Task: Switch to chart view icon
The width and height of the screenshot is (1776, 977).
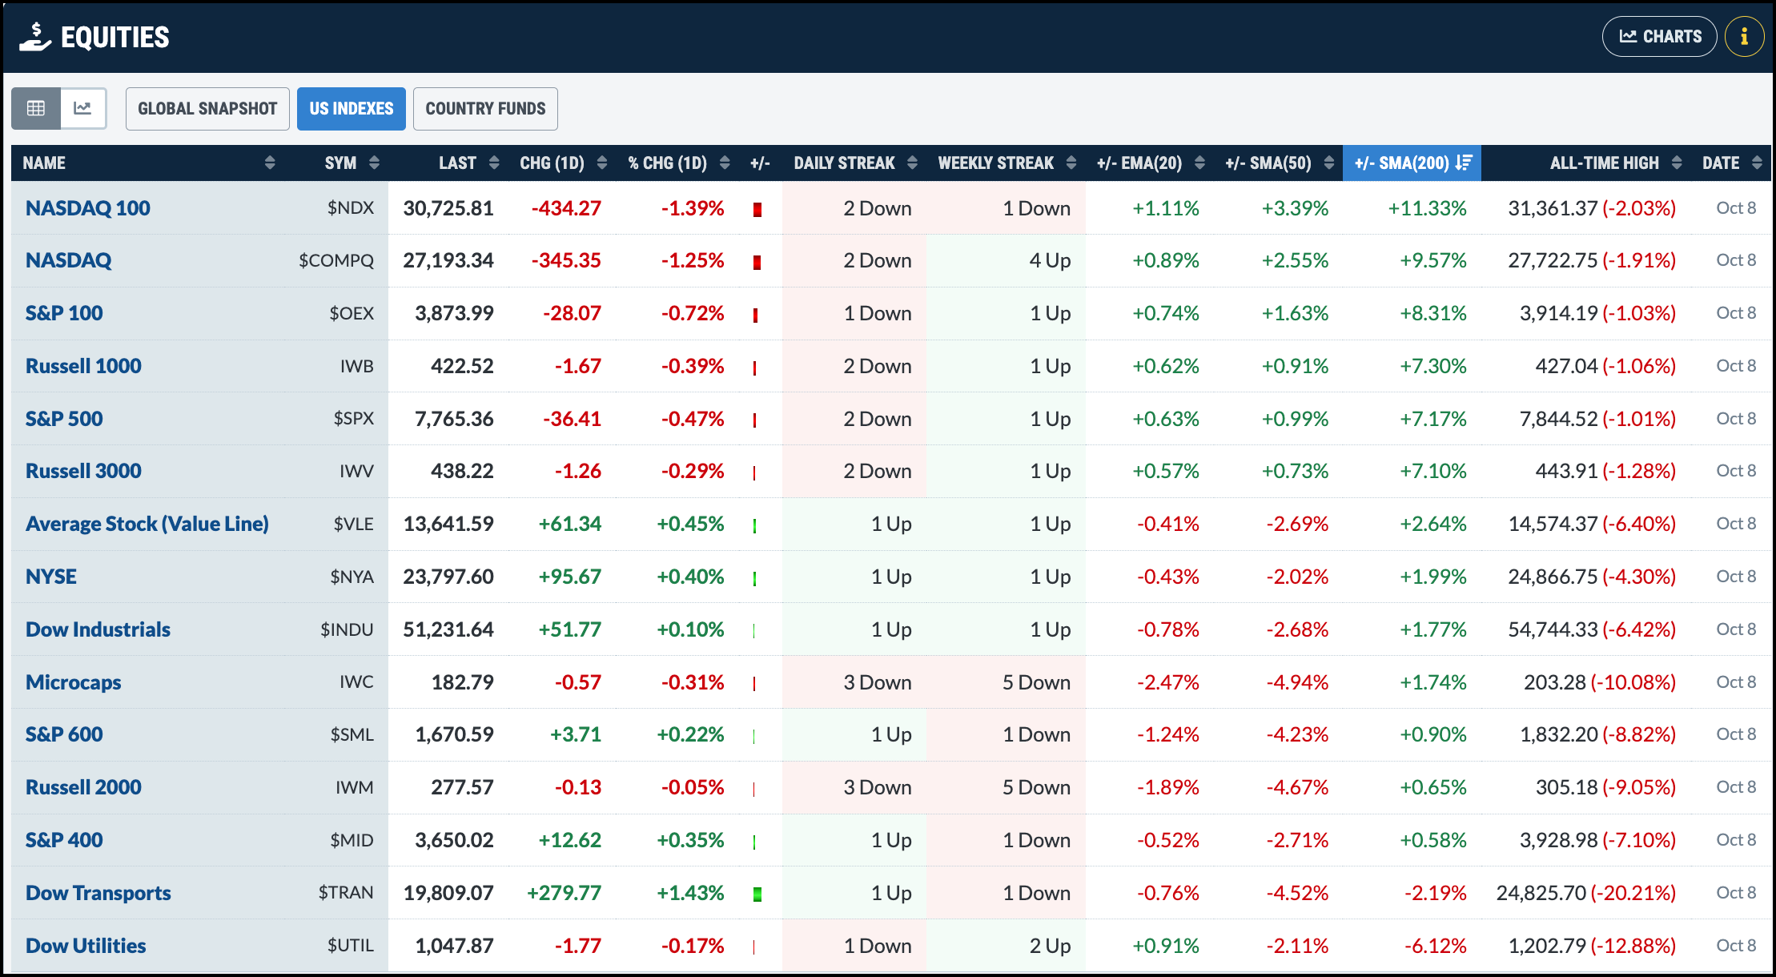Action: [83, 108]
